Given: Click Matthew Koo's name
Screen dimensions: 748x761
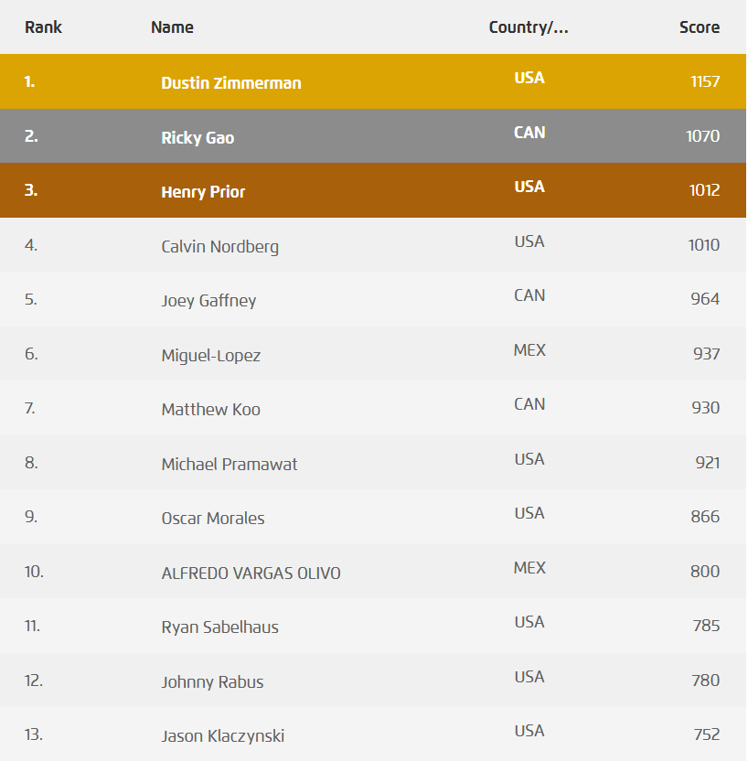Looking at the screenshot, I should 210,409.
